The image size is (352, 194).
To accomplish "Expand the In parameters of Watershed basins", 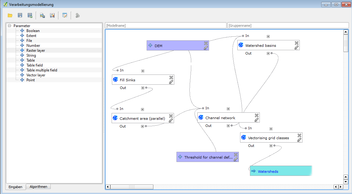I will click(268, 36).
